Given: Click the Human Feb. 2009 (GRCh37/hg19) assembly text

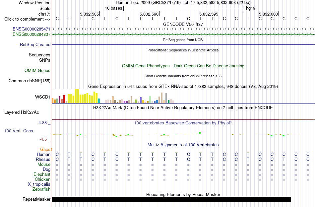Looking at the screenshot, I should click(x=148, y=3).
